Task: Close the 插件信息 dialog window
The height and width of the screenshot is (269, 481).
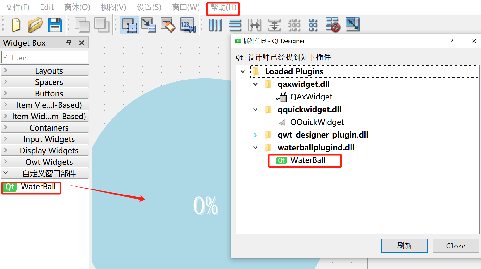Action: [x=474, y=41]
